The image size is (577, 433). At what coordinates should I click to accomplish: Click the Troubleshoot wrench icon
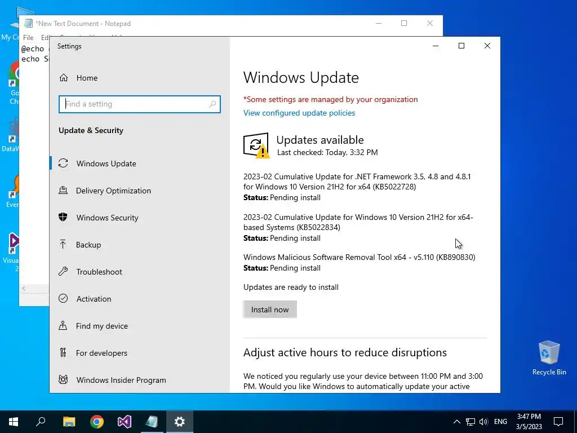click(63, 271)
